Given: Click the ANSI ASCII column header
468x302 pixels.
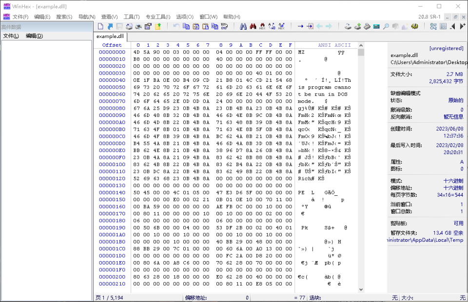Looking at the screenshot, I should (x=334, y=45).
